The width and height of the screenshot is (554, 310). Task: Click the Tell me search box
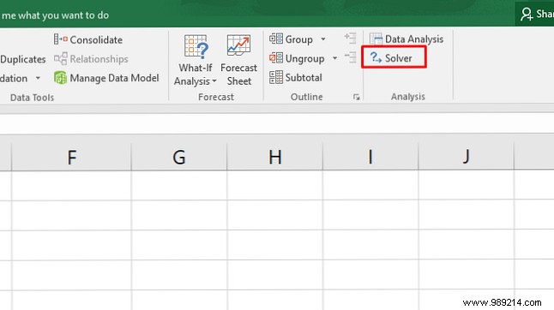coord(55,15)
